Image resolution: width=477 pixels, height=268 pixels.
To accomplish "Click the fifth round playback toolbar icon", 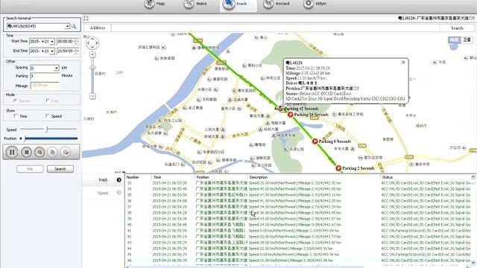I will pyautogui.click(x=66, y=152).
